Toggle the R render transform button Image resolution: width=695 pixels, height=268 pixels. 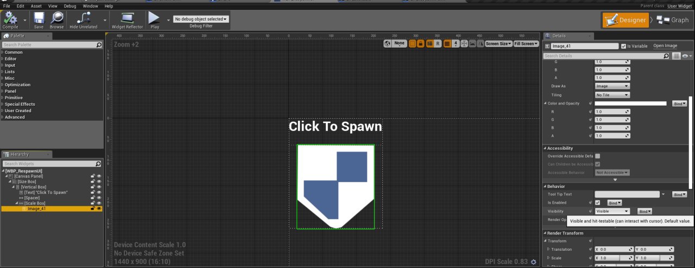(438, 43)
